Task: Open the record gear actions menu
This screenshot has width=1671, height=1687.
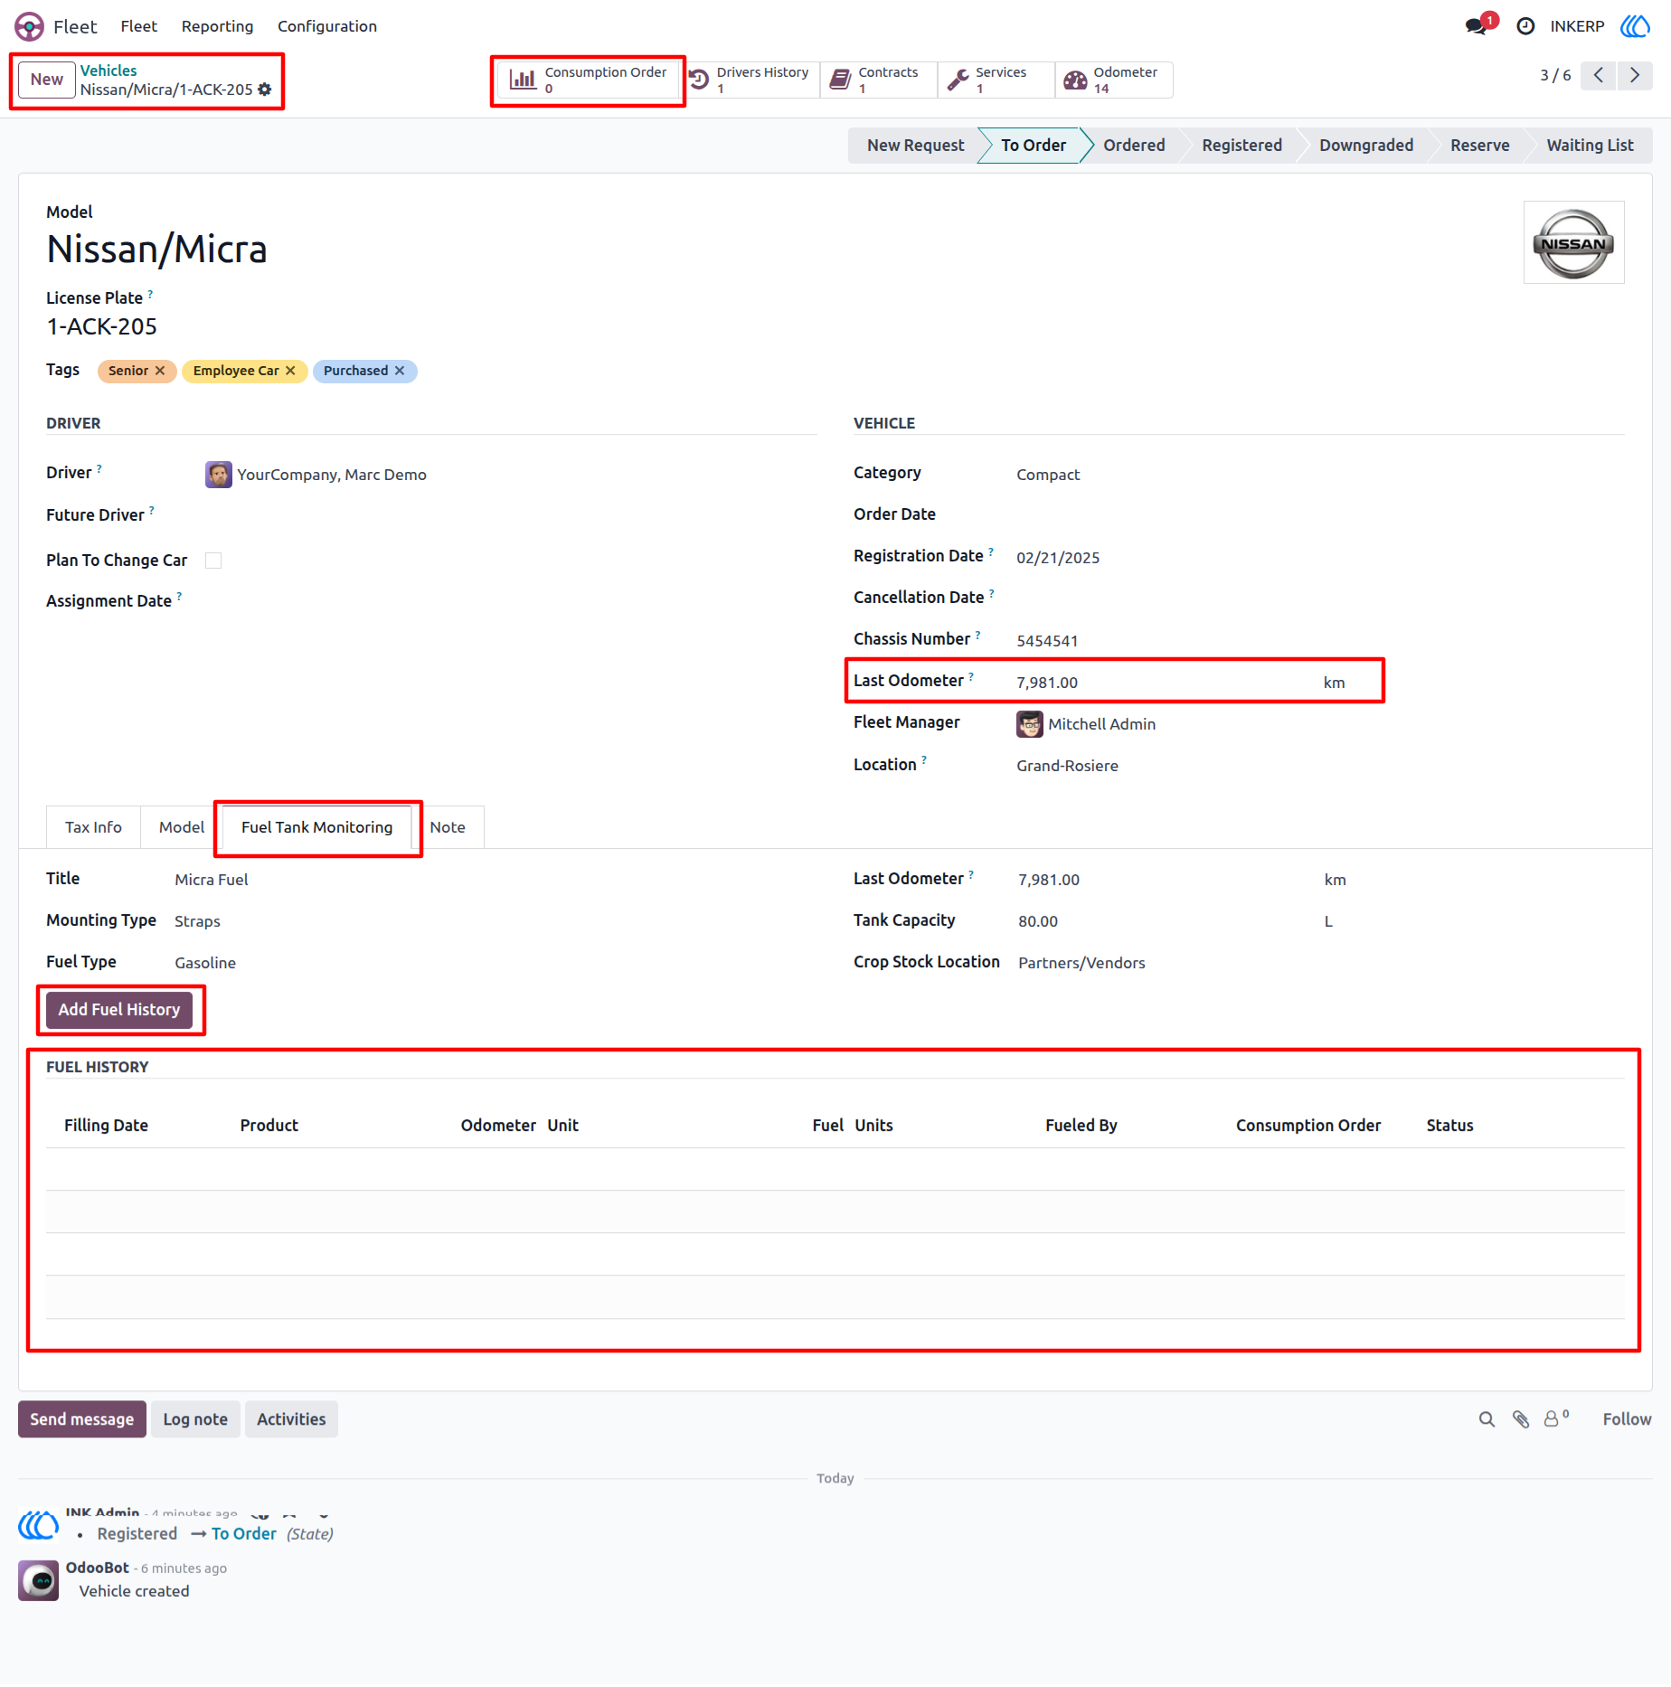Action: [265, 90]
